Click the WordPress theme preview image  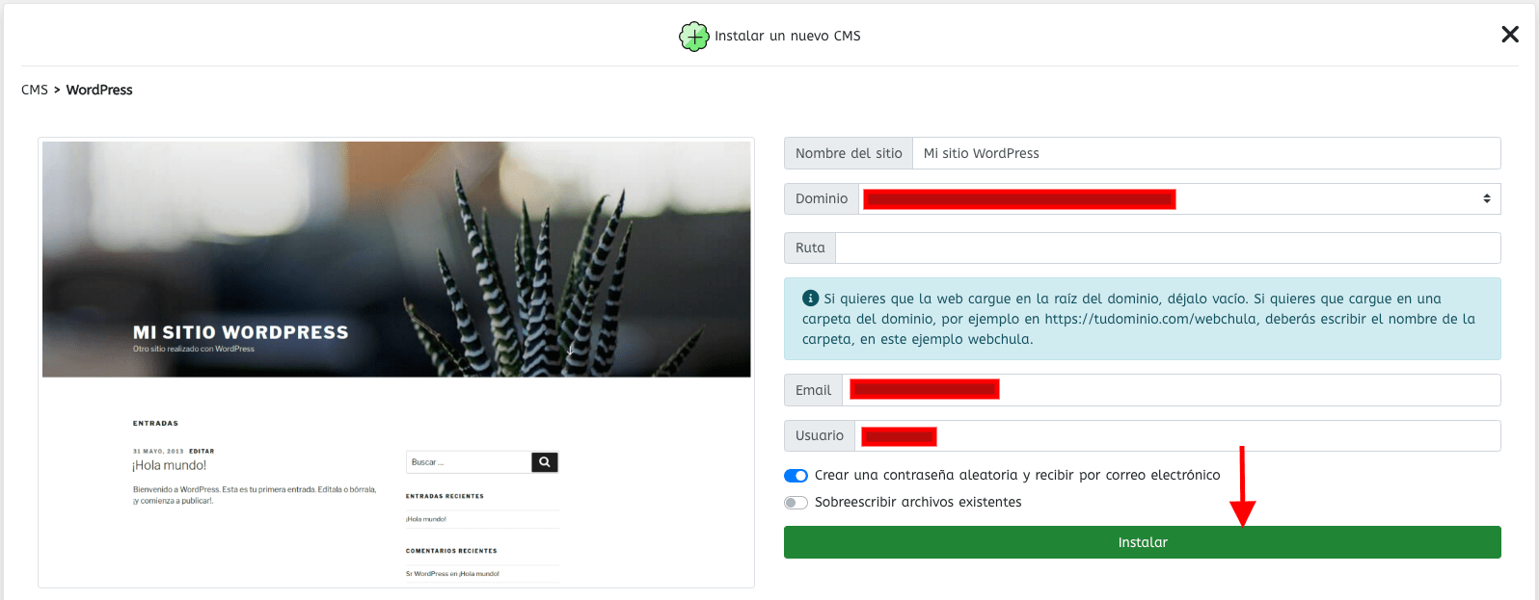pos(396,362)
